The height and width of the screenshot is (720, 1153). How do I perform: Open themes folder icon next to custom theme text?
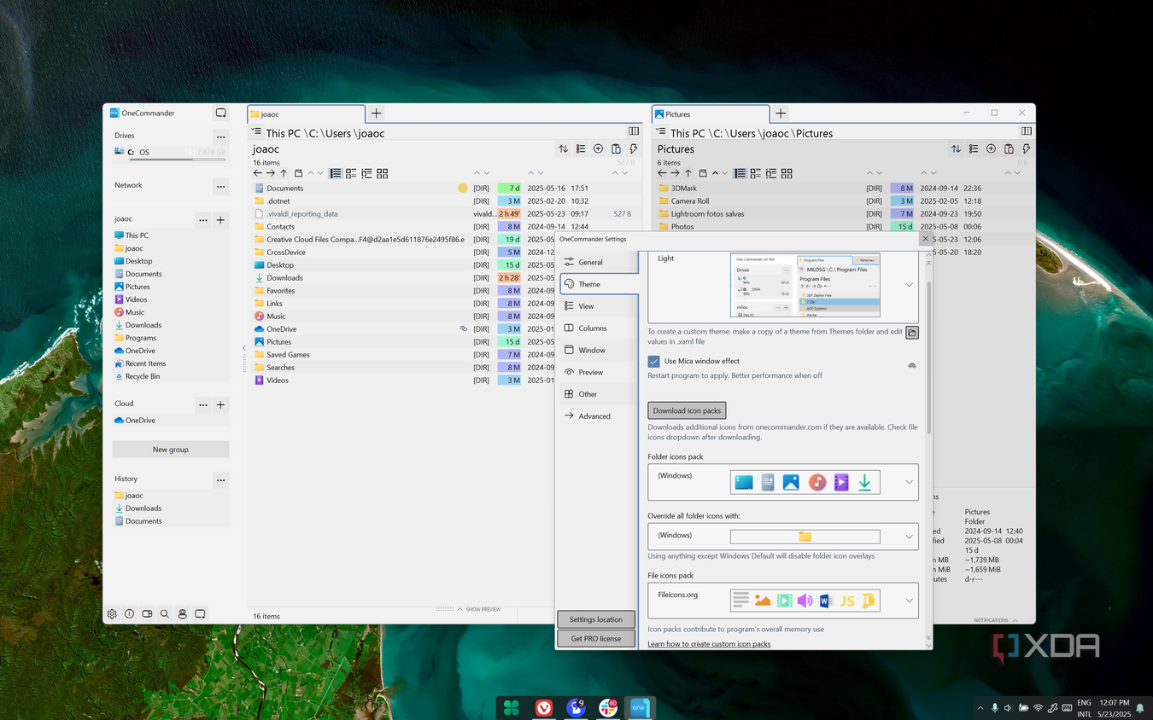(x=912, y=333)
